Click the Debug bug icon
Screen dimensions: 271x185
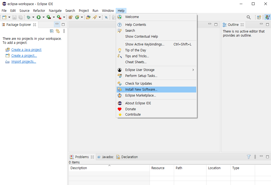(x=29, y=17)
